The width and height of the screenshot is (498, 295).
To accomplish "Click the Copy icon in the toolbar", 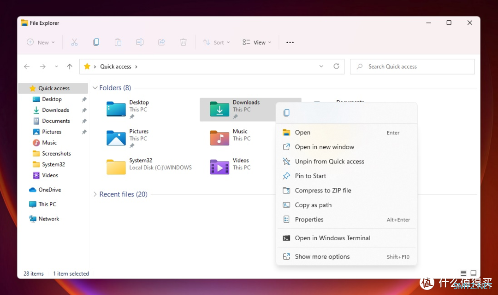I will tap(96, 42).
